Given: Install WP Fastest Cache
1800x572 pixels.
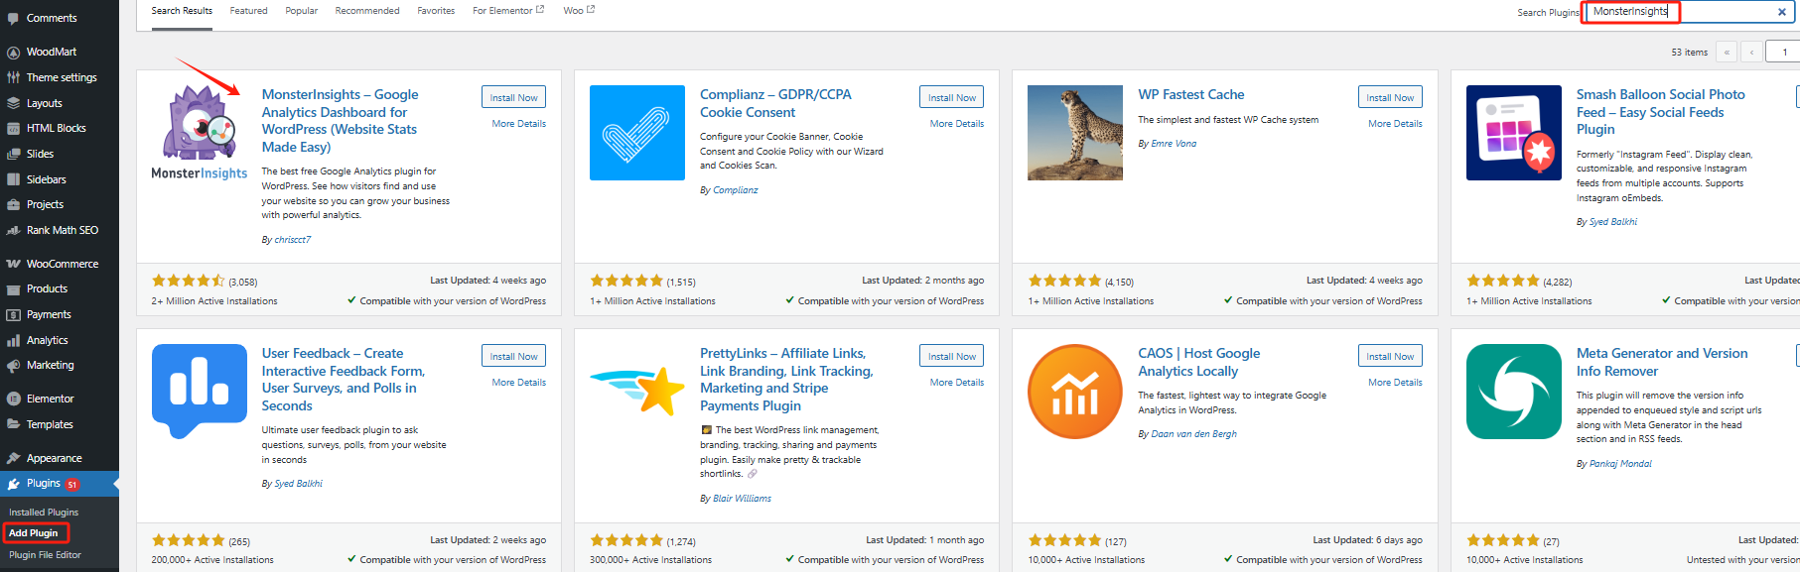Looking at the screenshot, I should (1390, 97).
